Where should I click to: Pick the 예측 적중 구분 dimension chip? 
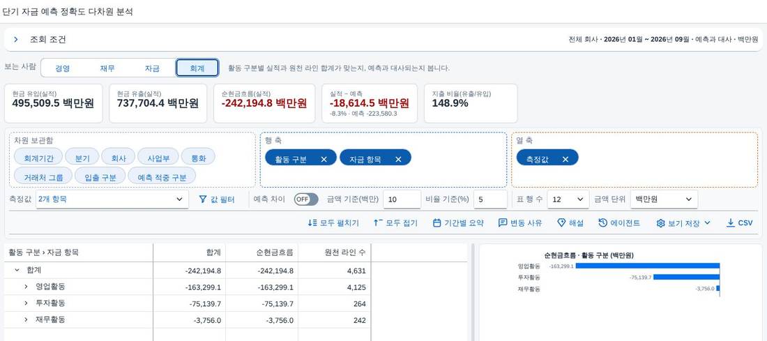click(x=162, y=176)
